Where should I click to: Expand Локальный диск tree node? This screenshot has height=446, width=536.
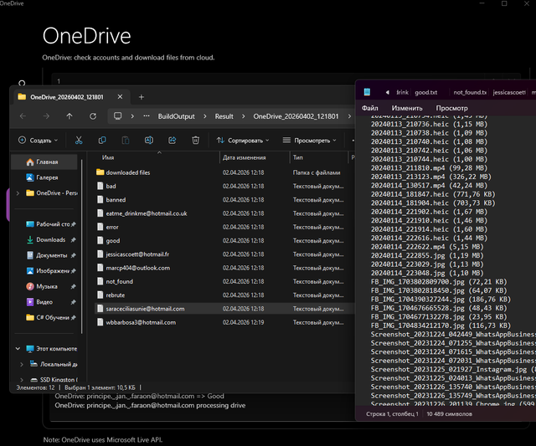pos(22,364)
